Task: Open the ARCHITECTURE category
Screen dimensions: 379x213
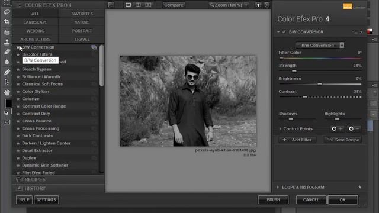Action: click(x=36, y=40)
